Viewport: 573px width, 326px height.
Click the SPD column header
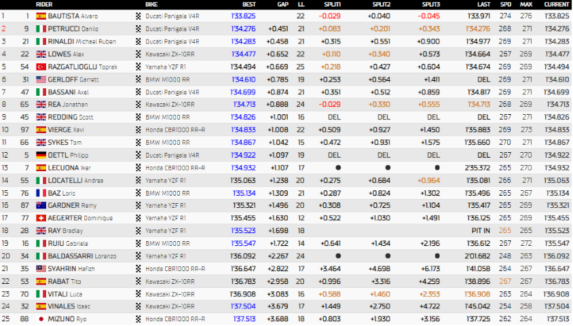(506, 4)
